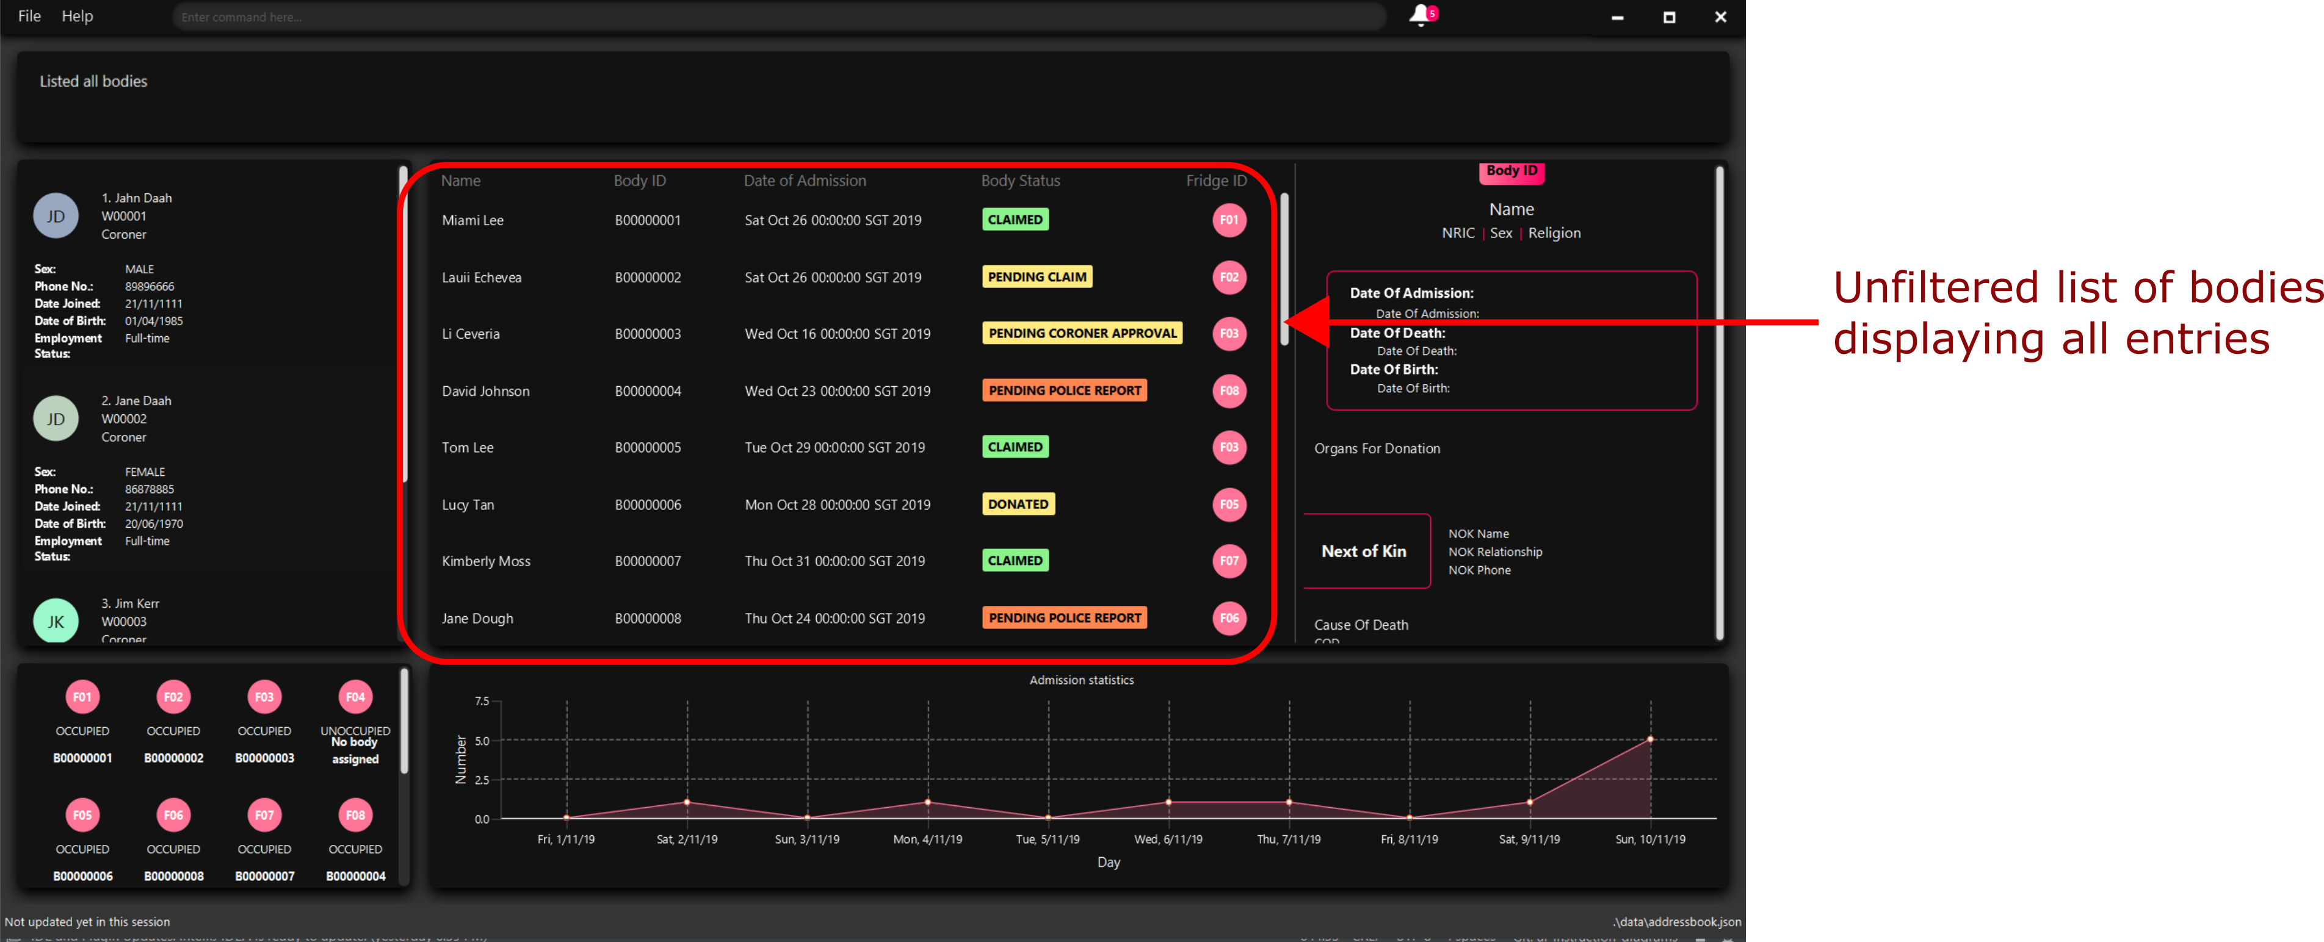Click the DONATED status tag

pyautogui.click(x=1018, y=504)
